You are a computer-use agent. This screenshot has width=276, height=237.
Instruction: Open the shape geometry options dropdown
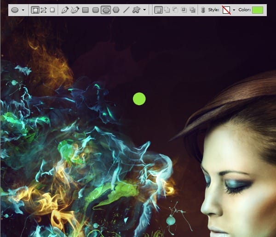pos(144,10)
